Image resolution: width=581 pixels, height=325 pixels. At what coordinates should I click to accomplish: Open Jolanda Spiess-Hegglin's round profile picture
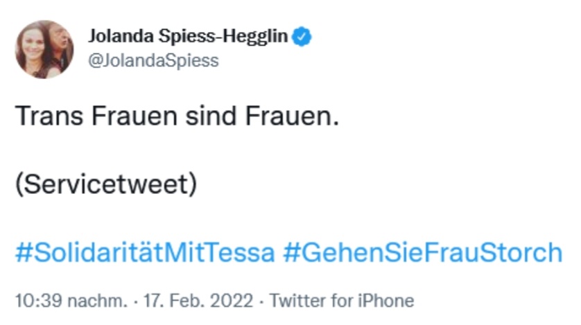pos(44,49)
